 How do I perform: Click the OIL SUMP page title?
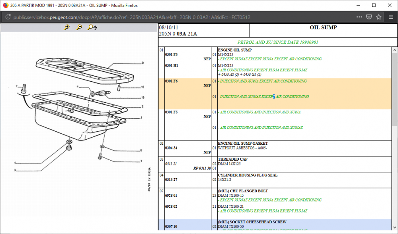point(323,28)
